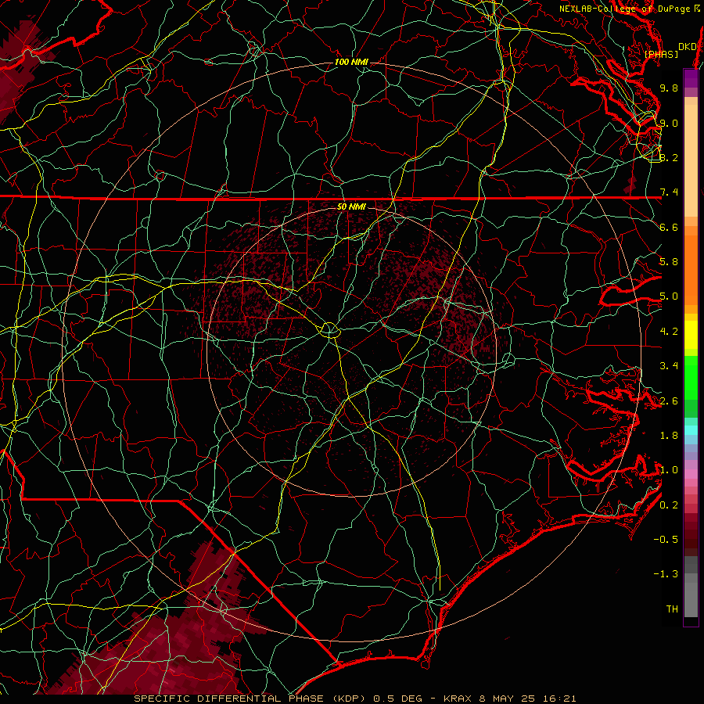
Task: Click the -1.3 value on color scale
Action: click(x=666, y=574)
